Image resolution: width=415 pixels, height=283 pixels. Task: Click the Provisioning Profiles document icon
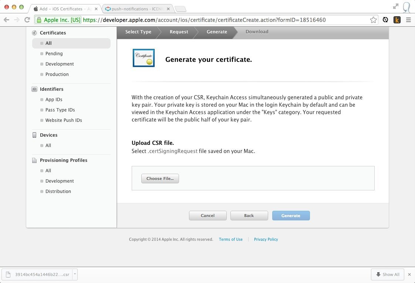(x=34, y=160)
